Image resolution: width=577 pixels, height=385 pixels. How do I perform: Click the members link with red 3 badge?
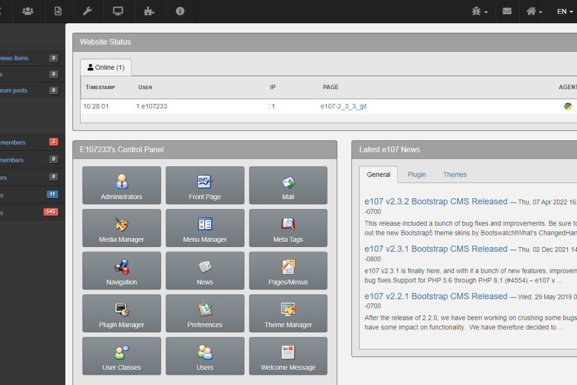(x=13, y=142)
